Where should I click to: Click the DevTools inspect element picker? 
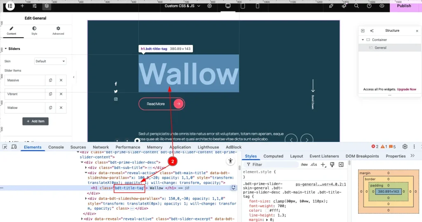(5, 147)
